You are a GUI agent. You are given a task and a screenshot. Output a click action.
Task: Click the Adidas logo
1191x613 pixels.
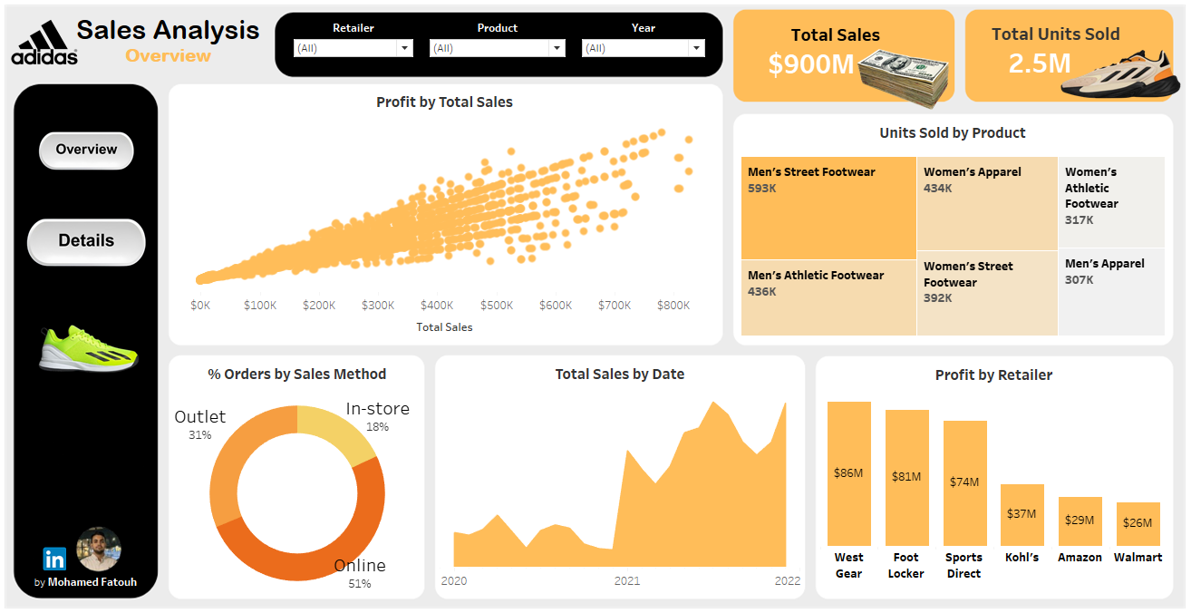44,43
